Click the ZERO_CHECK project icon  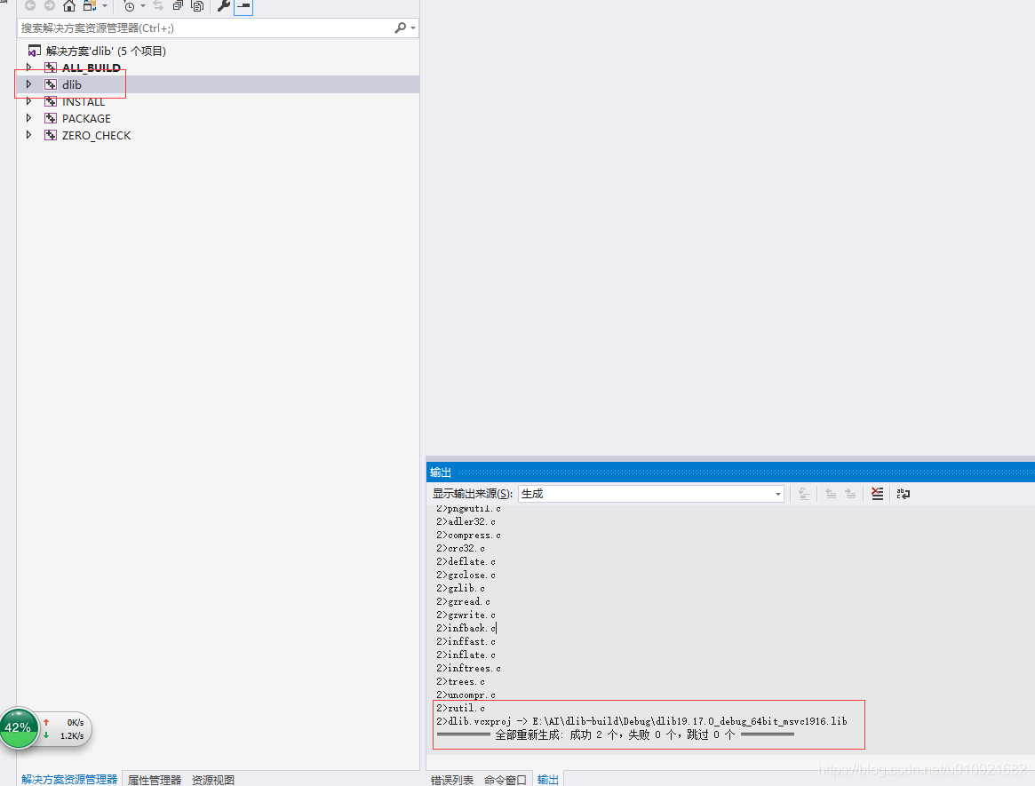pyautogui.click(x=50, y=135)
